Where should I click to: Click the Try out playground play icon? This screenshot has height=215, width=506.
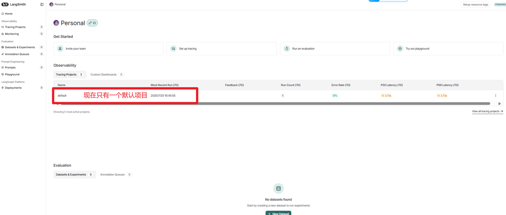coord(400,49)
